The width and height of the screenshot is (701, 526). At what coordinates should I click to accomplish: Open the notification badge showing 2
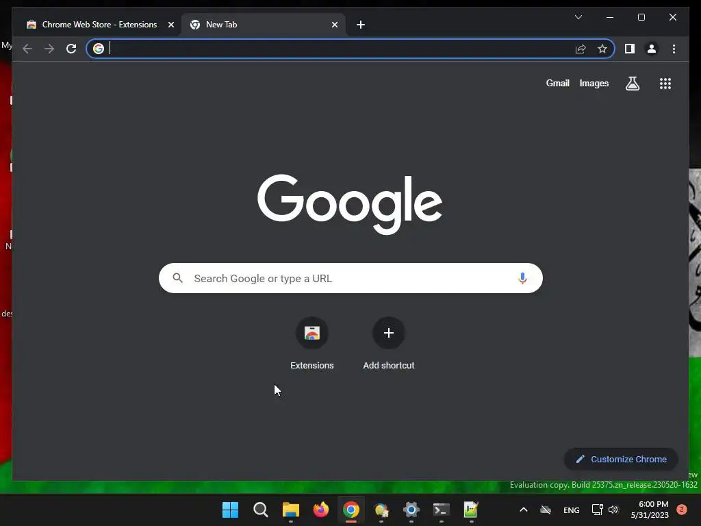[681, 510]
